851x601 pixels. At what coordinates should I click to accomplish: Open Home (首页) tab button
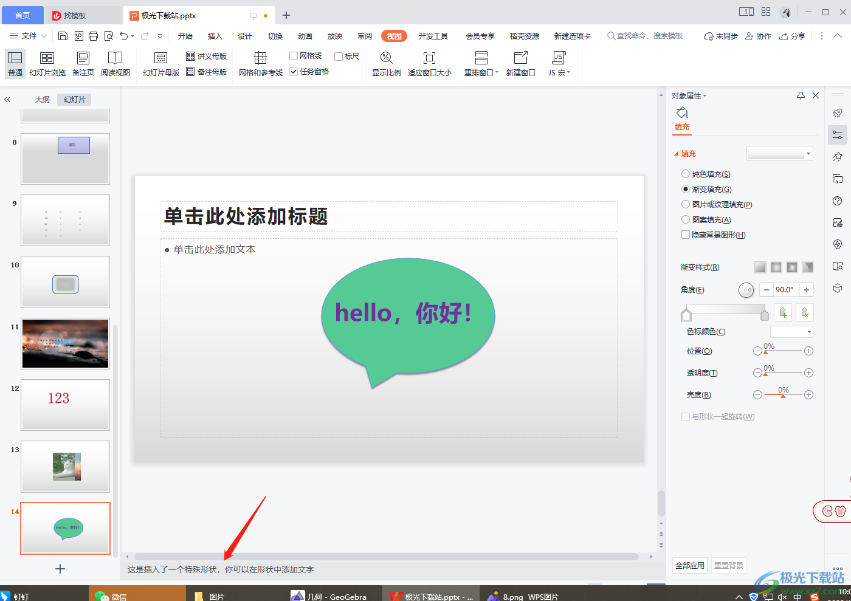pyautogui.click(x=22, y=15)
